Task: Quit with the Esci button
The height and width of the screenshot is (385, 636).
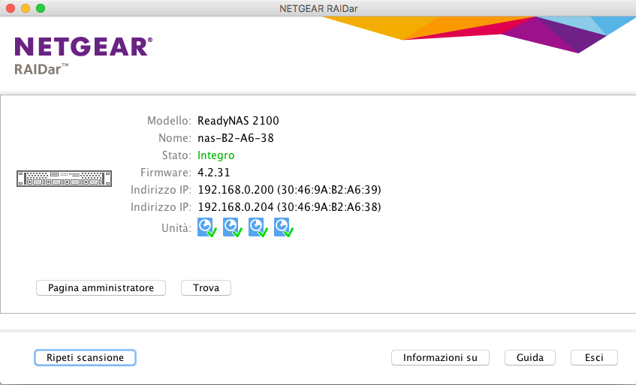Action: [594, 357]
